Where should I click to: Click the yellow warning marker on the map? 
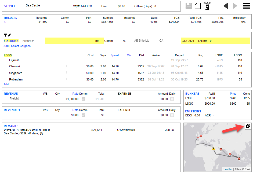pyautogui.click(x=213, y=148)
